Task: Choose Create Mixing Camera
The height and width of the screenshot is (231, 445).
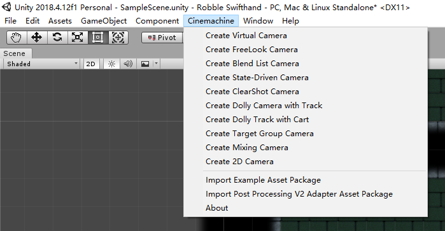Action: coord(306,148)
